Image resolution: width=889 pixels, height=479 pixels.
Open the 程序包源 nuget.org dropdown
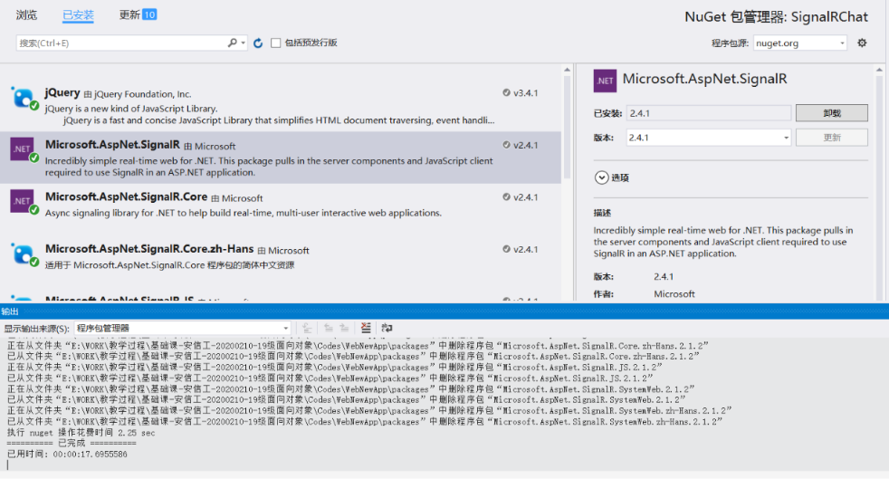tap(800, 43)
